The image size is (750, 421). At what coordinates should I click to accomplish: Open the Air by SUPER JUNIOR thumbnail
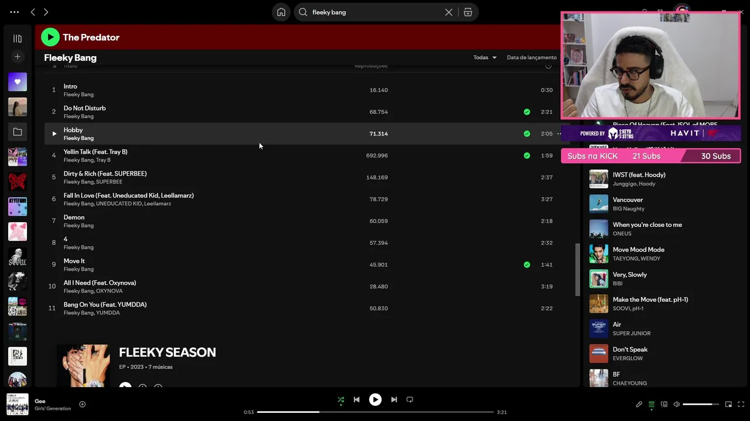click(599, 329)
